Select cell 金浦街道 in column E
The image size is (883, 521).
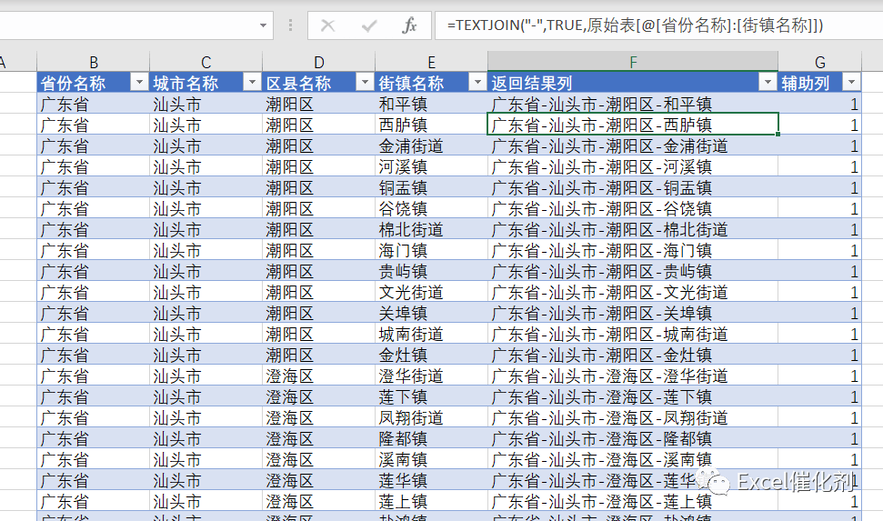[x=431, y=145]
